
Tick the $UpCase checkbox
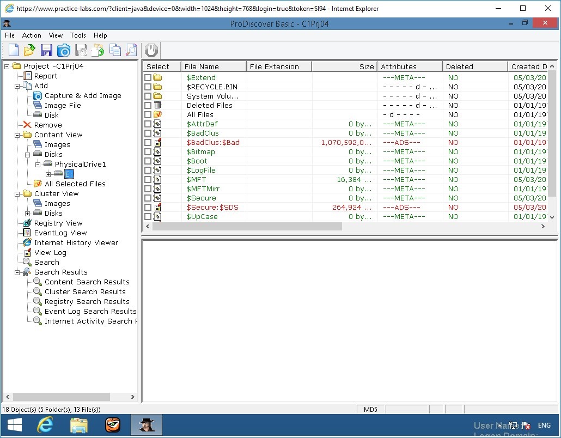tap(148, 216)
